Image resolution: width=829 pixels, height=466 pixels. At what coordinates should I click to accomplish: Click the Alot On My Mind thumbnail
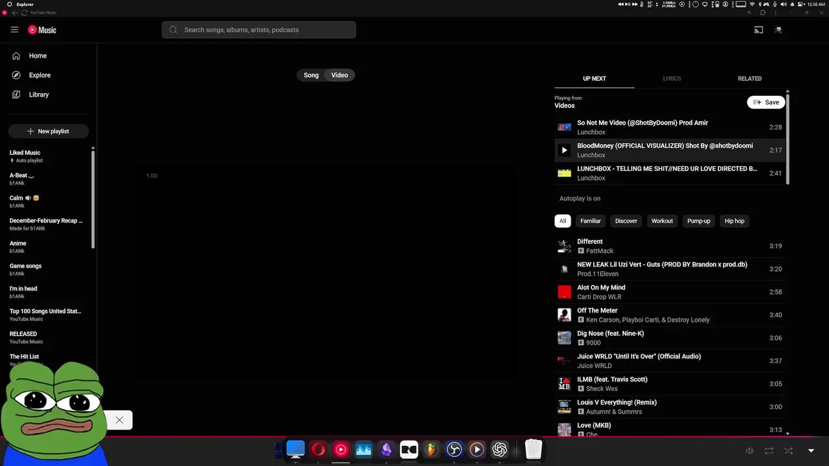coord(564,292)
